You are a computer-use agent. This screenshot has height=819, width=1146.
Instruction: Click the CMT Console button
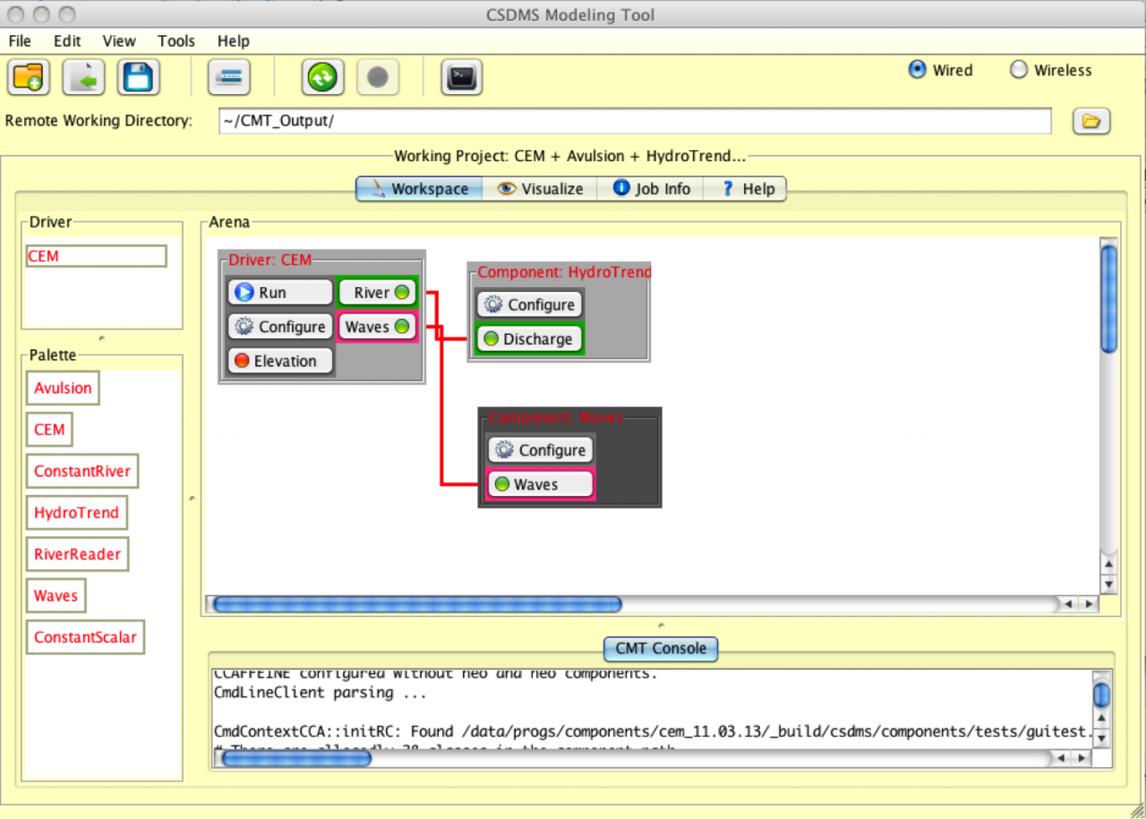(x=661, y=648)
